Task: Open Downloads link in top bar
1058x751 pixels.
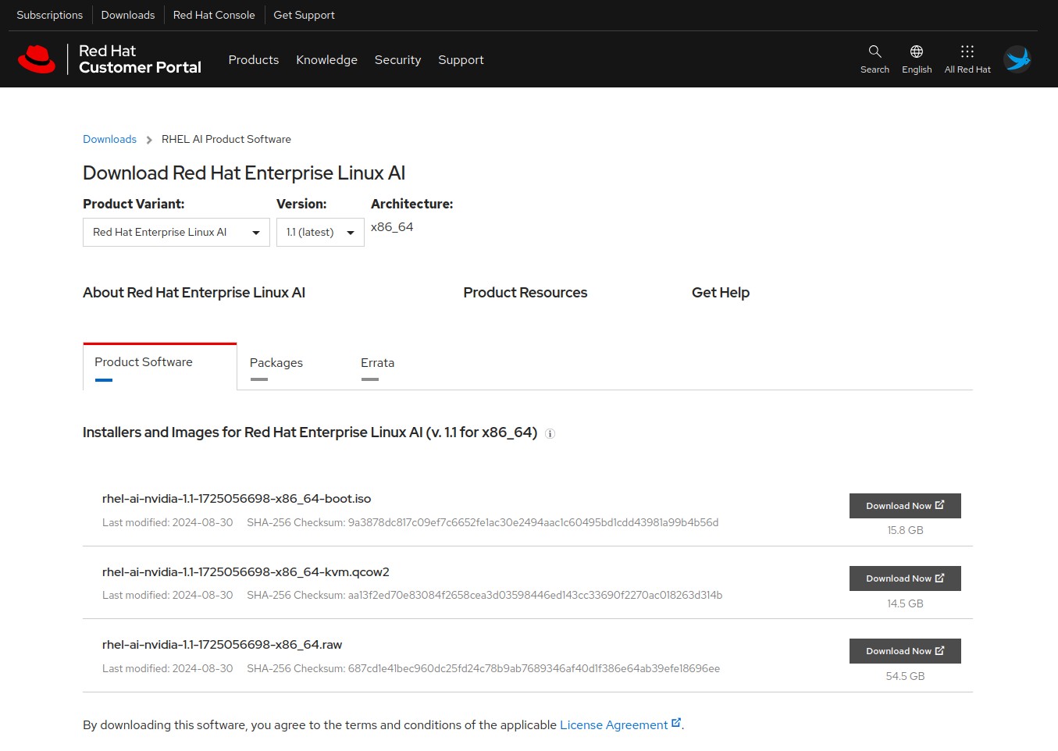Action: [x=128, y=15]
